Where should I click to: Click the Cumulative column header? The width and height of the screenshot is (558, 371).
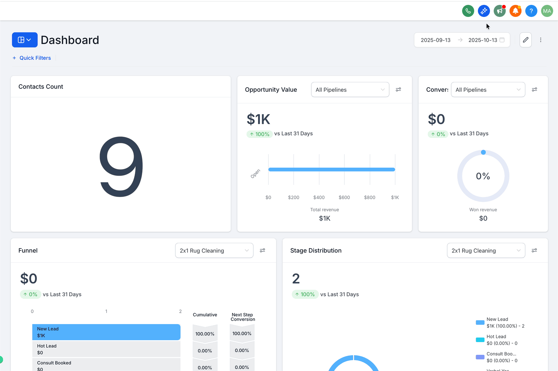point(205,315)
